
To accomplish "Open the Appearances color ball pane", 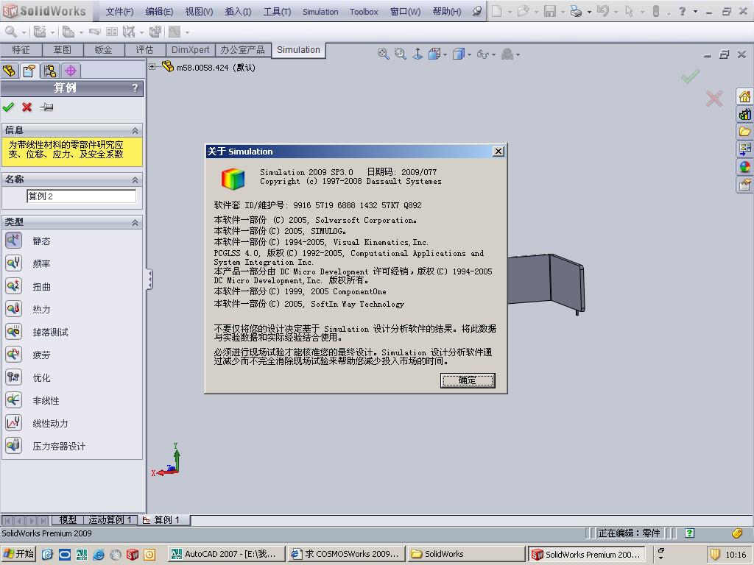I will (744, 167).
